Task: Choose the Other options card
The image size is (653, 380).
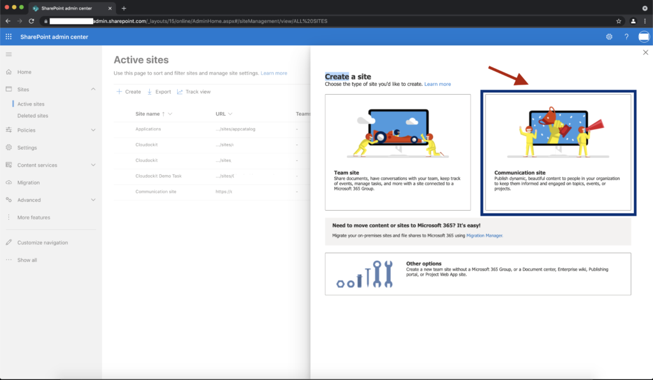Action: tap(478, 274)
